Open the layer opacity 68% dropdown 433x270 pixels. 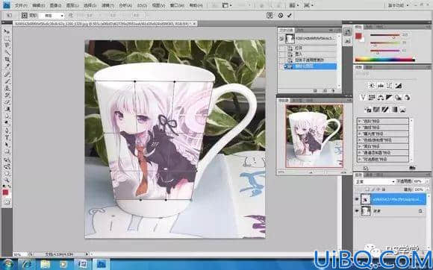427,181
